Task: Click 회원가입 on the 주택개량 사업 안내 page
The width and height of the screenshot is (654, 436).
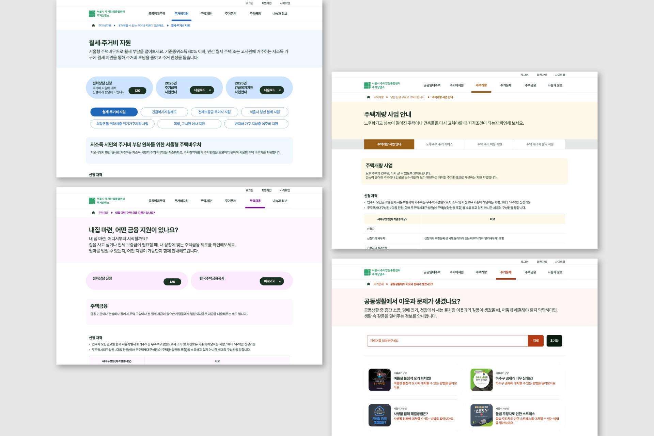Action: (542, 75)
